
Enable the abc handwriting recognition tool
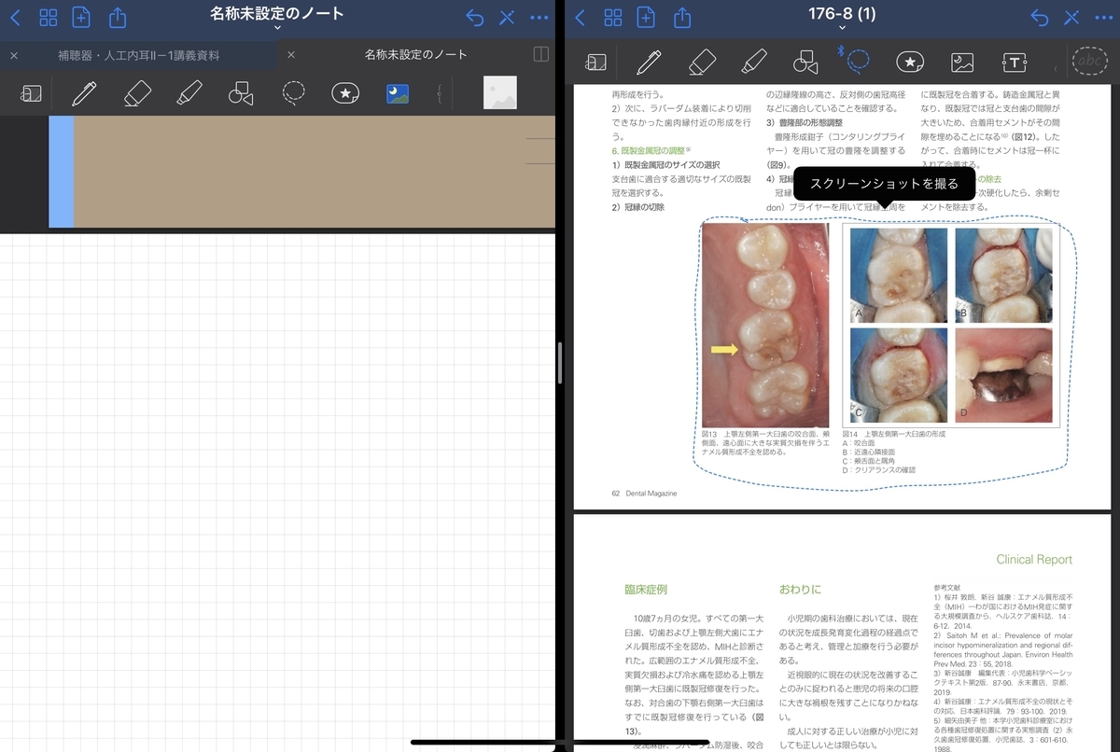(1088, 62)
